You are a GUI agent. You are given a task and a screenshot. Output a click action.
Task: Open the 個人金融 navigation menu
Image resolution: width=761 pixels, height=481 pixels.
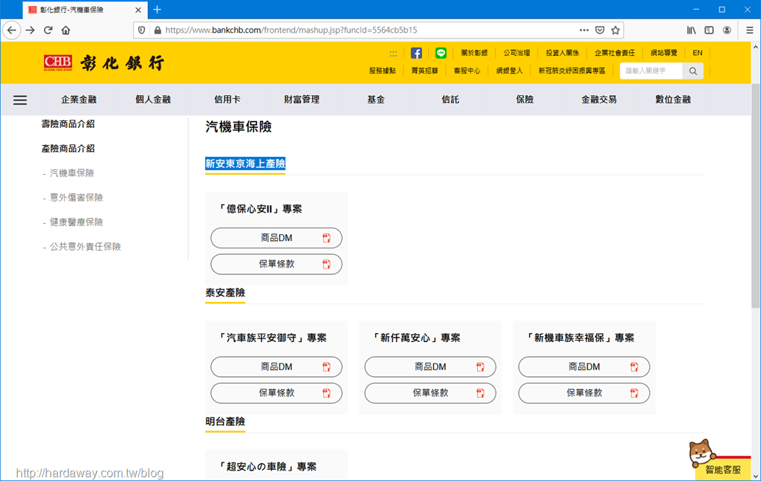[x=153, y=100]
